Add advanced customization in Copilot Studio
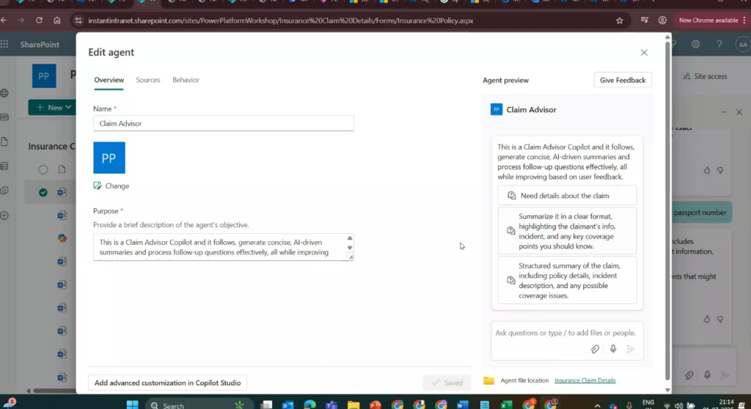 pyautogui.click(x=168, y=383)
